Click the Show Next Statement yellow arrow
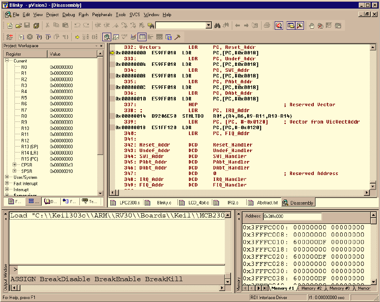This screenshot has height=302, width=380. click(77, 37)
